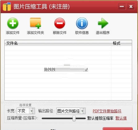The width and height of the screenshot is (138, 130).
Task: Open the blue 软件信息 info icon
Action: coord(82,23)
